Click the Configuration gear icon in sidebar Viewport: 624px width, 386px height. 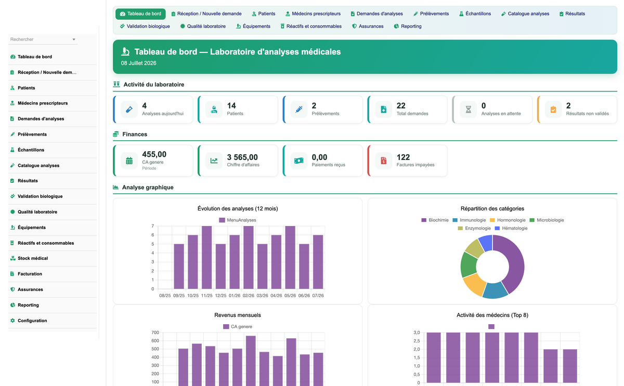(12, 321)
